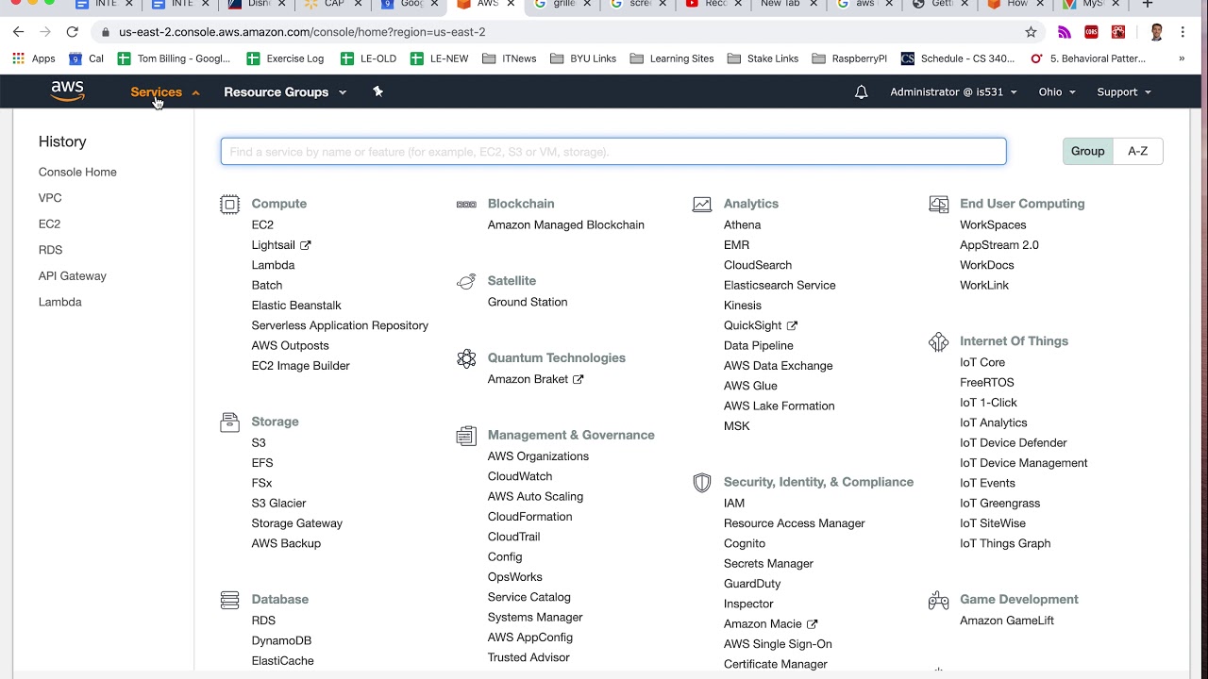Click the Analytics chart icon
The height and width of the screenshot is (679, 1208).
click(702, 204)
